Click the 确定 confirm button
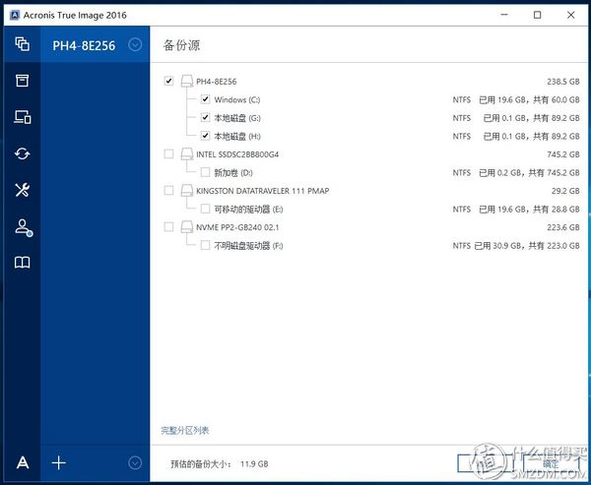The height and width of the screenshot is (485, 591). pos(552,464)
